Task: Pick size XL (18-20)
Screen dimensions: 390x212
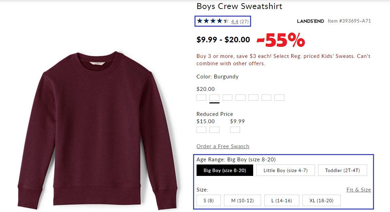Action: [x=322, y=201]
